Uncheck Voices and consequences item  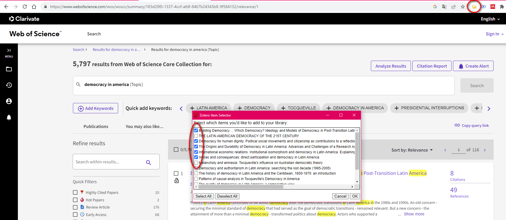pos(196,157)
